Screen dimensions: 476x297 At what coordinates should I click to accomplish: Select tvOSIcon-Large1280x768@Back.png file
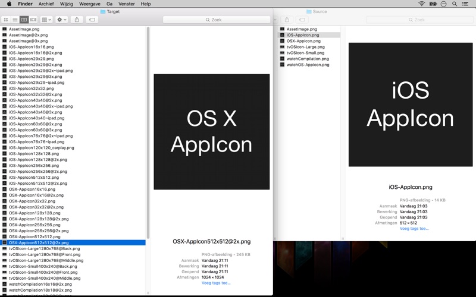[73, 248]
